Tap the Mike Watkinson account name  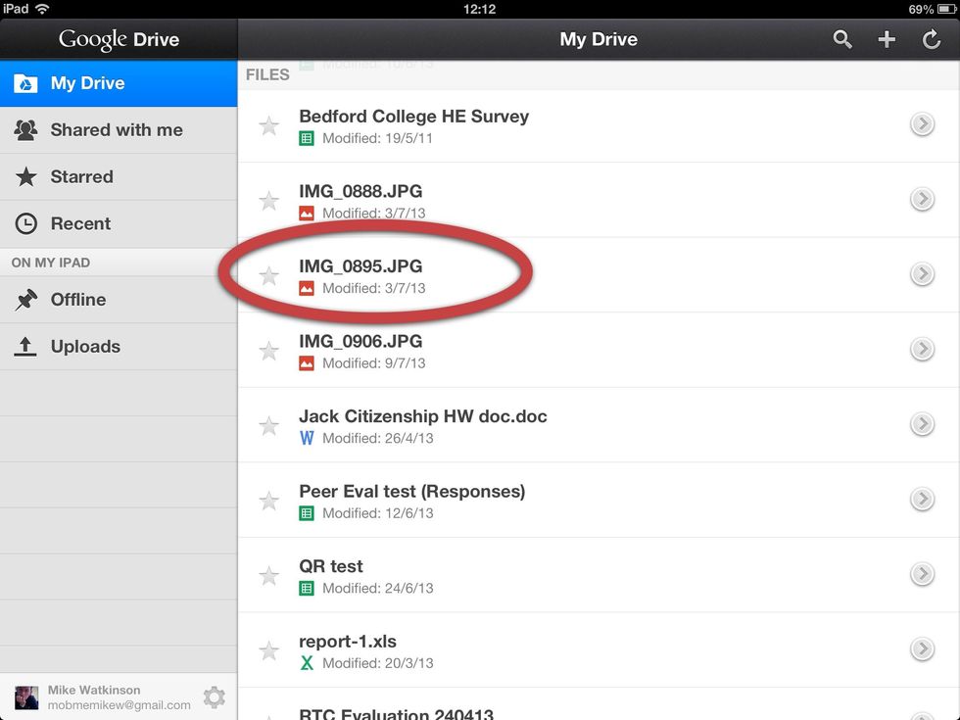(94, 690)
